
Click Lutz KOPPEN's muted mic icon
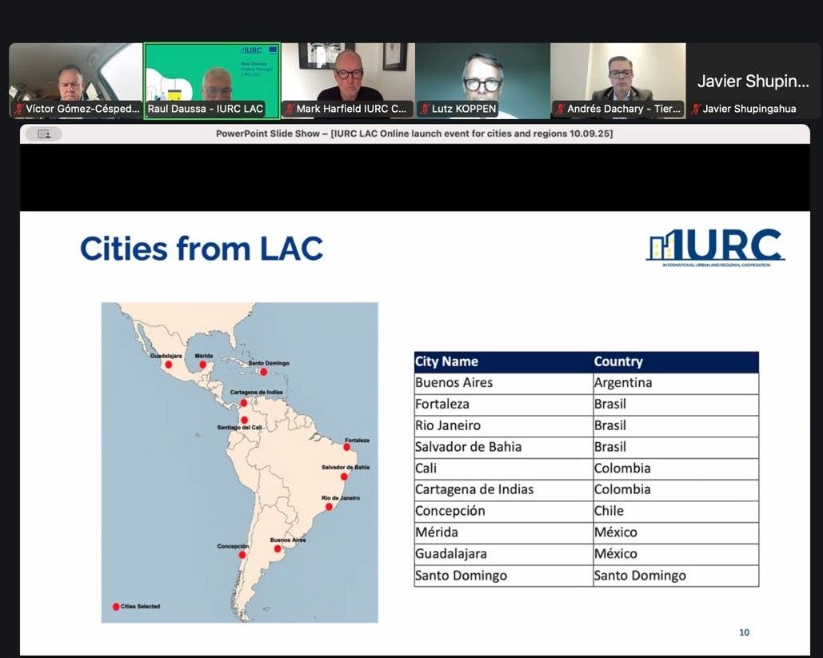[425, 109]
